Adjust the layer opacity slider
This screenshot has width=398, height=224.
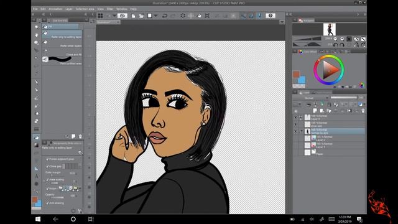[x=344, y=98]
